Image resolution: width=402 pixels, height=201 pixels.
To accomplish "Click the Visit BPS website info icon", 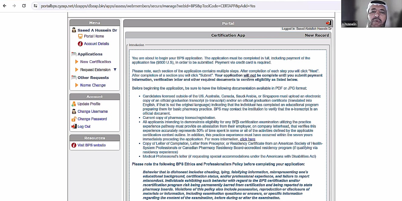I will pyautogui.click(x=74, y=145).
